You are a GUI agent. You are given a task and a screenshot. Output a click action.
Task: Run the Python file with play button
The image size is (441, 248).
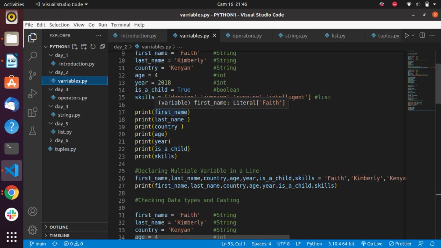click(x=406, y=36)
